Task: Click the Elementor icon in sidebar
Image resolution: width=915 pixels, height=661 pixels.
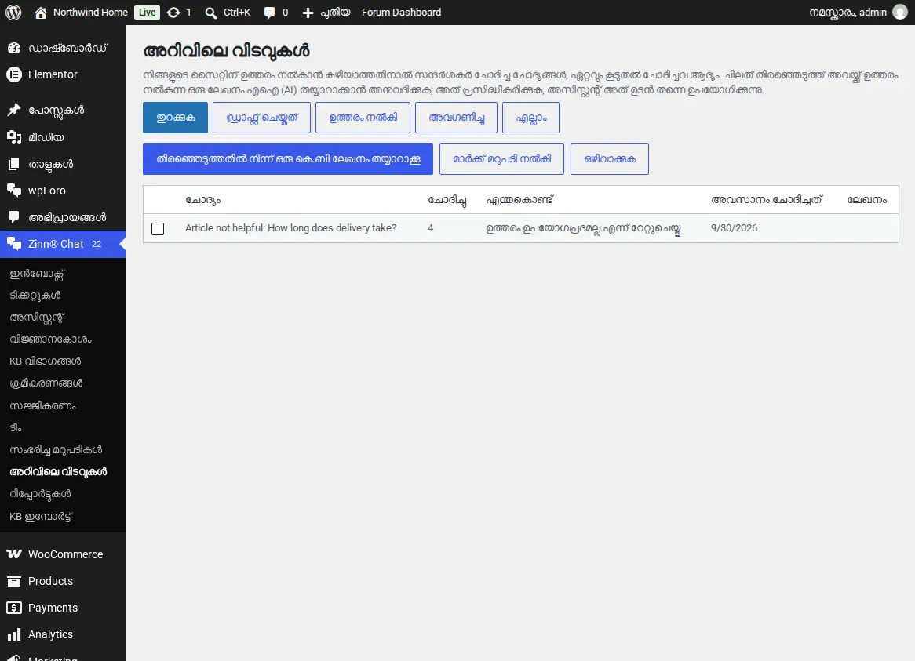Action: coord(14,74)
